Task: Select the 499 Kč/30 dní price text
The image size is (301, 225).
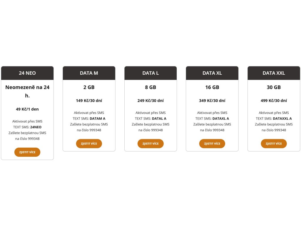Action: (274, 100)
